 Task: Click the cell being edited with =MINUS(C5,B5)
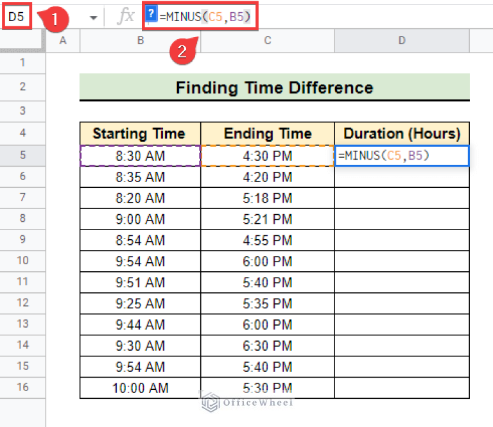coord(402,156)
